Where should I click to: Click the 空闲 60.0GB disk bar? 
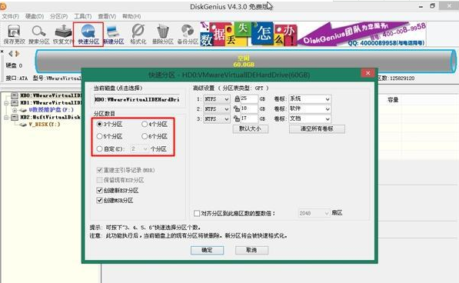coord(245,61)
